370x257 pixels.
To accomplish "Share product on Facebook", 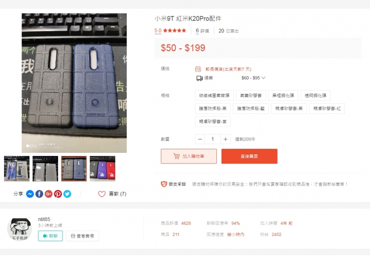I will pyautogui.click(x=39, y=194).
